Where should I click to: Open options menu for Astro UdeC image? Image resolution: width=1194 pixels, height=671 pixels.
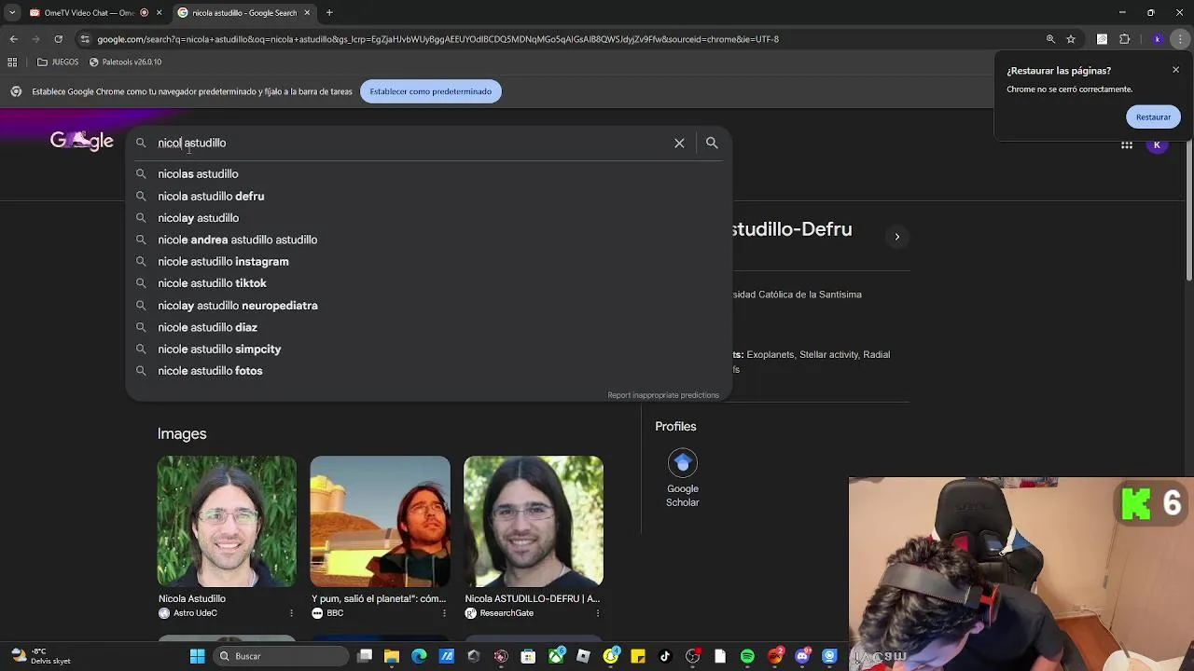coord(291,613)
